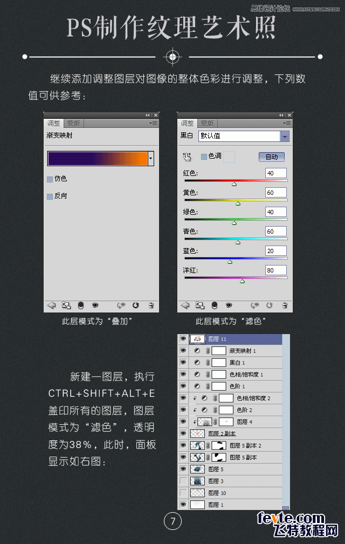This screenshot has height=544, width=345.
Task: Open the 默认值 preset dropdown
Action: coord(285,136)
